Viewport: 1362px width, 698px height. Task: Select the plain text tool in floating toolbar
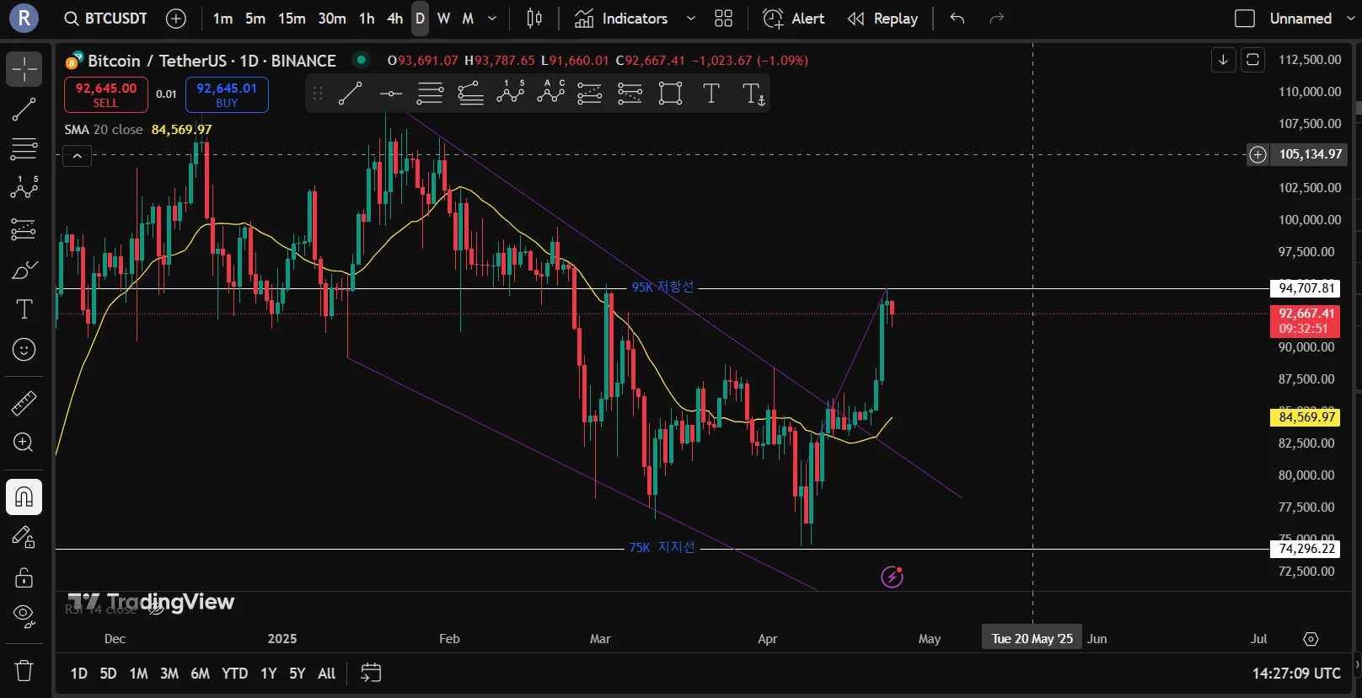coord(710,94)
